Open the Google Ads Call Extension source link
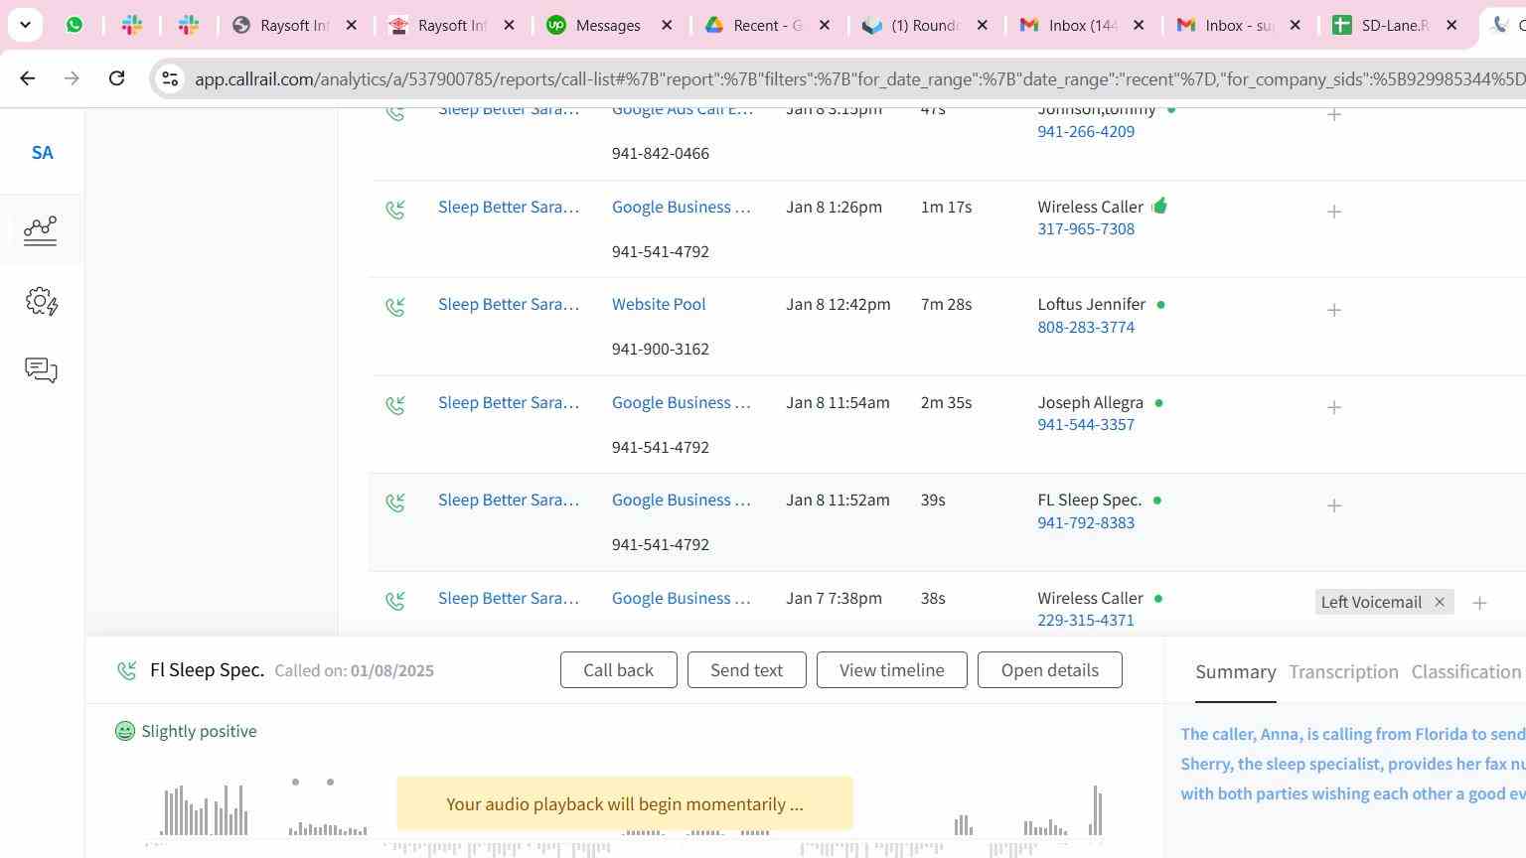This screenshot has width=1526, height=858. [x=683, y=111]
